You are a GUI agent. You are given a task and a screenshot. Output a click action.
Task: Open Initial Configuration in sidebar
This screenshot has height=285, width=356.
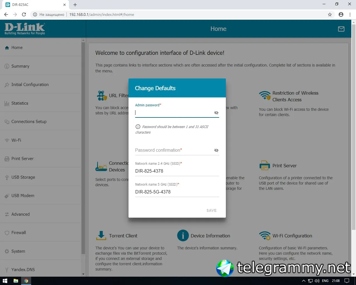(41, 85)
